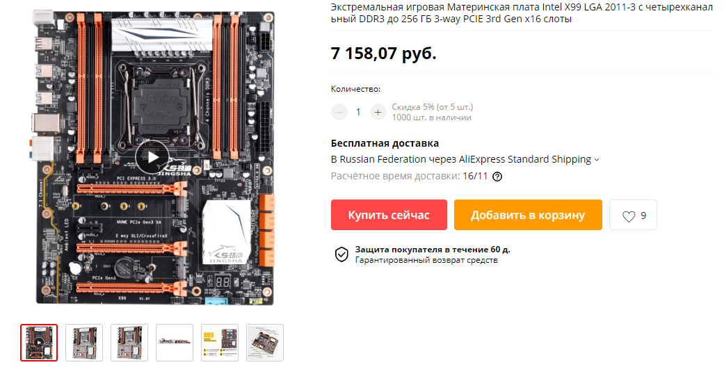This screenshot has width=724, height=390.
Task: Increase quantity with the plus button
Action: coord(378,112)
